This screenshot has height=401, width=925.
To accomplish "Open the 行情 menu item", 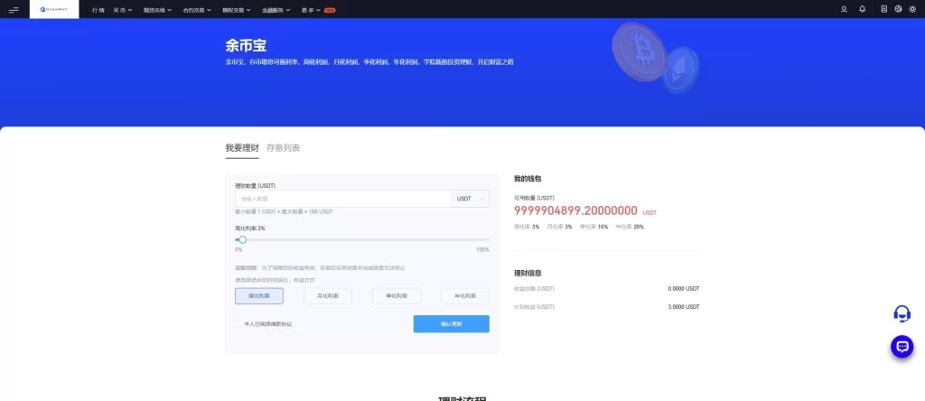I will pos(98,10).
